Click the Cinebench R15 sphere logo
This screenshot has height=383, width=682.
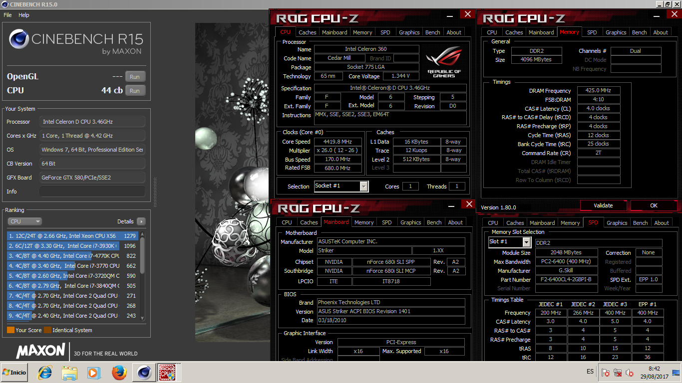[18, 39]
